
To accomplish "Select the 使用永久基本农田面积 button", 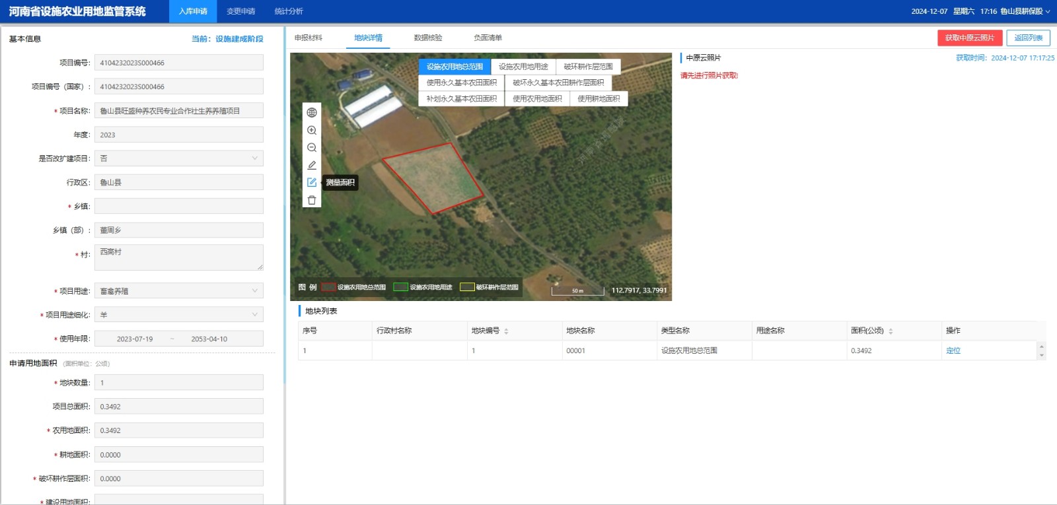I will pyautogui.click(x=461, y=83).
